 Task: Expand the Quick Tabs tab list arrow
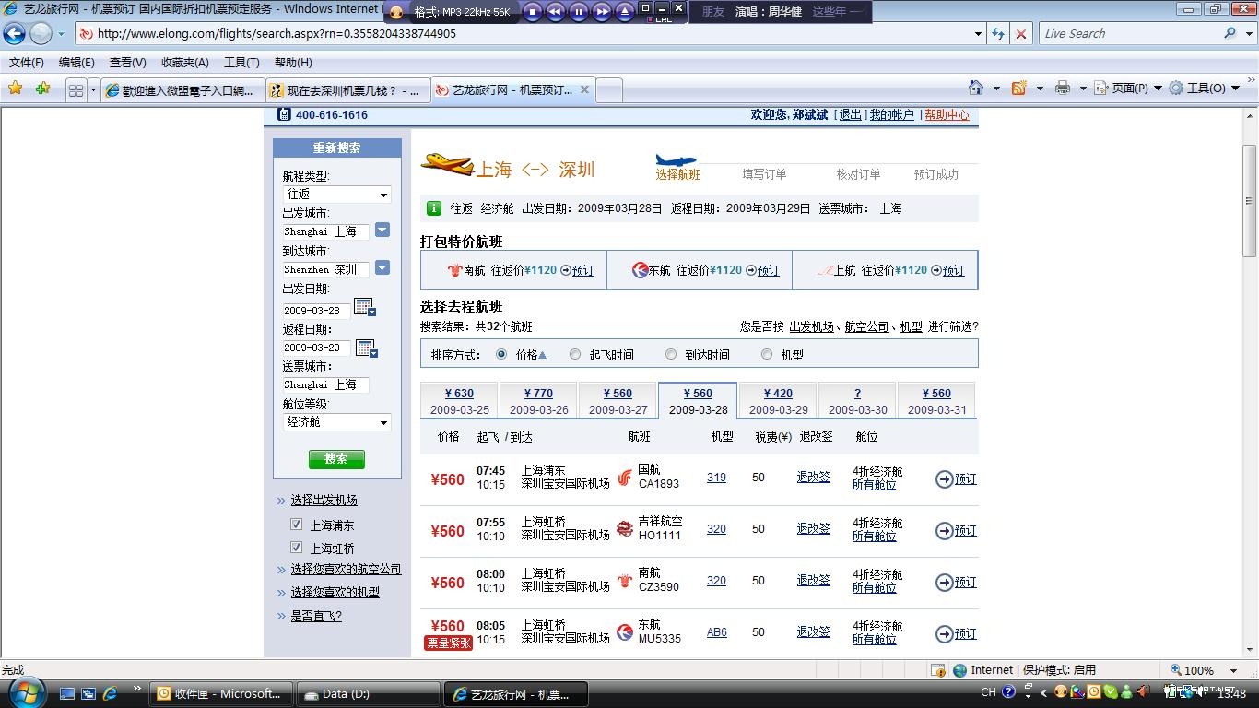(x=93, y=89)
